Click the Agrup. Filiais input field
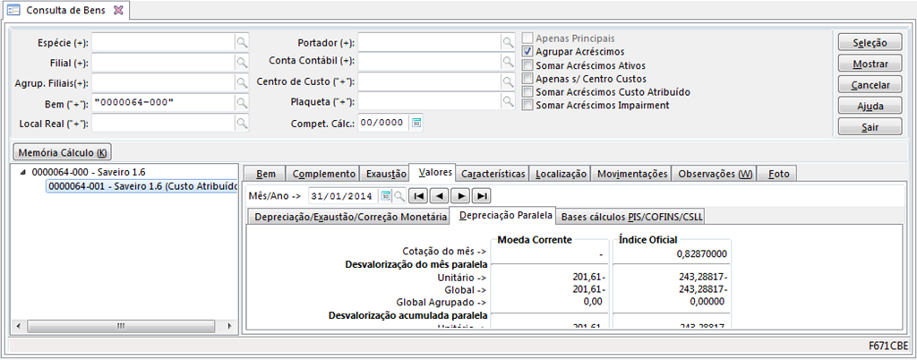The image size is (917, 360). click(163, 82)
